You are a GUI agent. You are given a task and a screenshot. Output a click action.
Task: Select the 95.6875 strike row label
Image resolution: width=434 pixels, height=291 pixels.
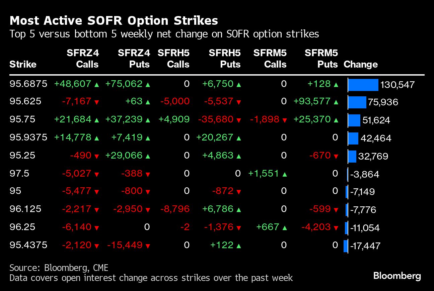point(28,84)
